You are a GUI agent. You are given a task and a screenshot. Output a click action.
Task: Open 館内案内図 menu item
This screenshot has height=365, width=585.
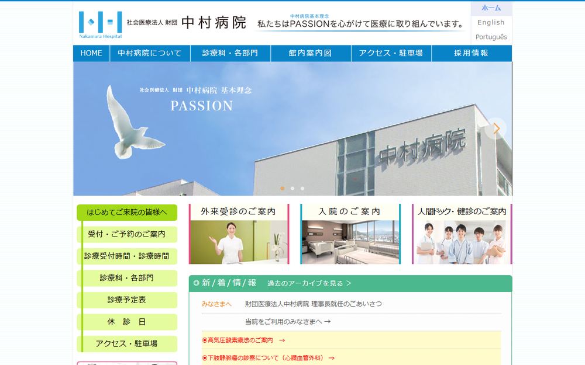(311, 53)
